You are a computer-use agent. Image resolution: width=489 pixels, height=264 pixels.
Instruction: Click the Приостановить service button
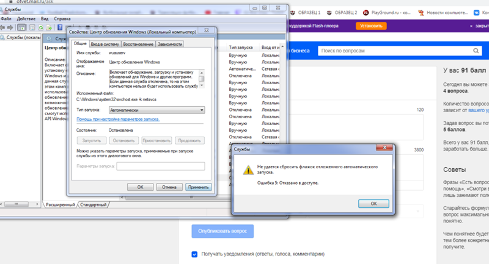[x=156, y=141]
